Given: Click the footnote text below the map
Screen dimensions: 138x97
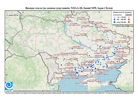Looking at the screenshot, I should (x=69, y=93).
